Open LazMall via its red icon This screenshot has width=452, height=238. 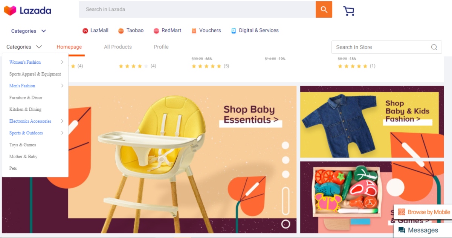click(85, 31)
